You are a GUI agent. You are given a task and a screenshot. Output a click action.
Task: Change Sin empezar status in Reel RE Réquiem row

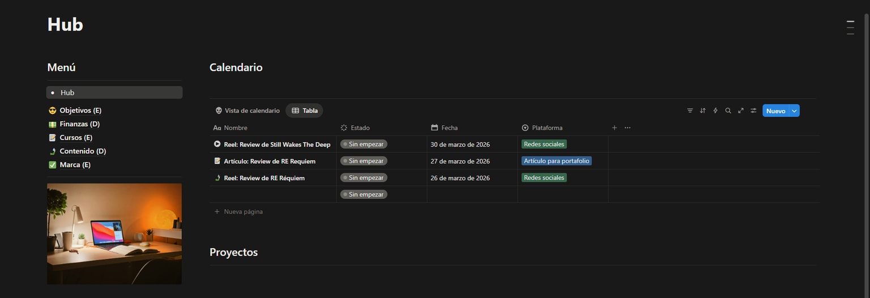(x=364, y=177)
